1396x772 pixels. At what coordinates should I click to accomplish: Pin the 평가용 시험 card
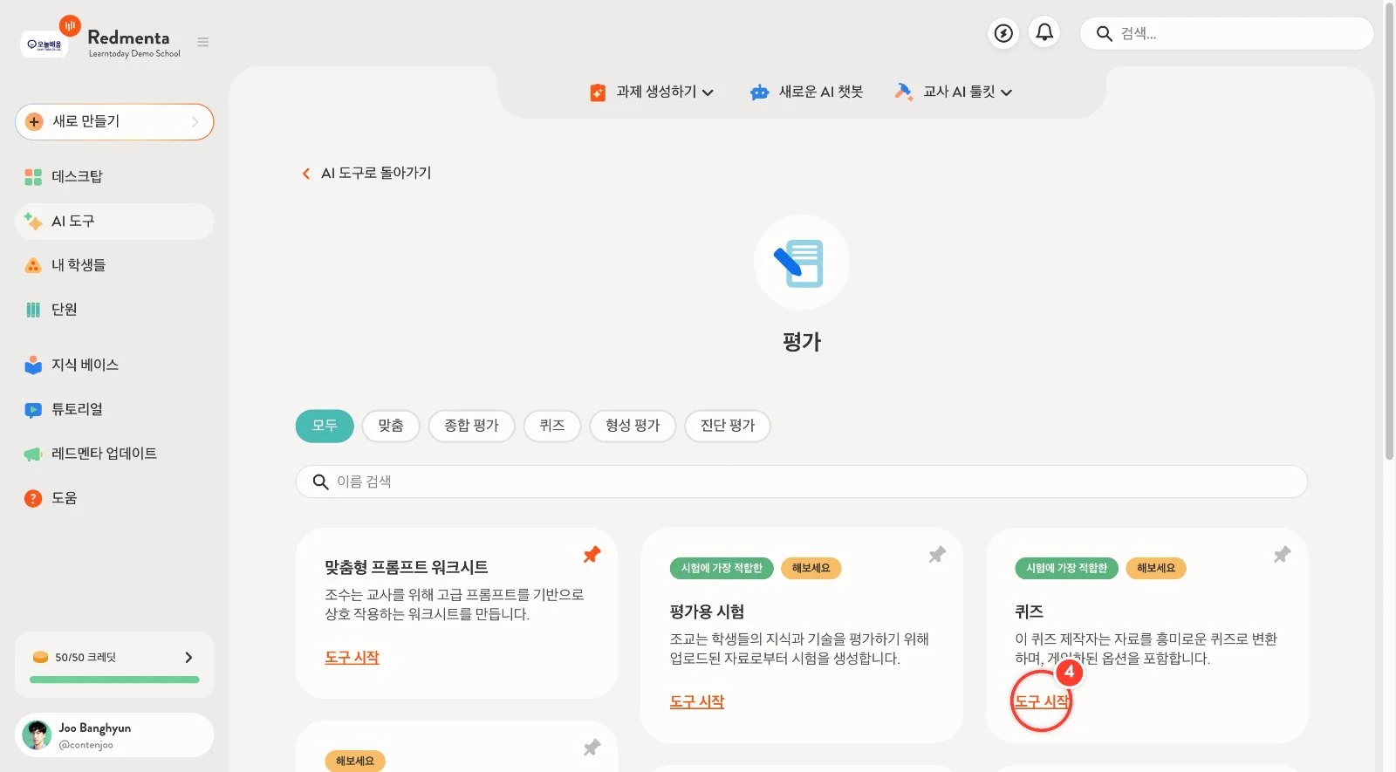[937, 555]
